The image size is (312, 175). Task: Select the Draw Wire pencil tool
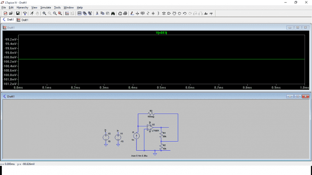132,13
